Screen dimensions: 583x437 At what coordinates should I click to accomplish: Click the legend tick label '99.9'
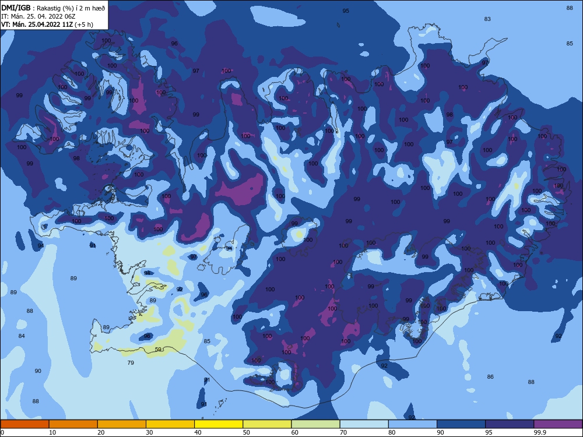540,432
